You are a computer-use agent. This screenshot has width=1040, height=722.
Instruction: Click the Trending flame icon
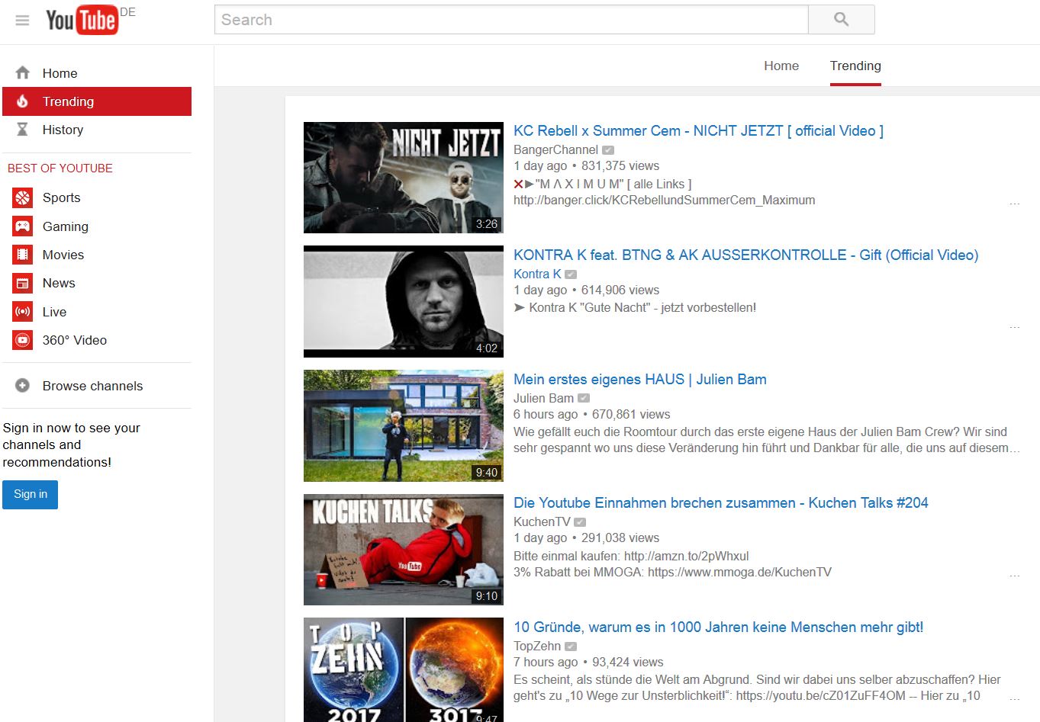[x=23, y=101]
